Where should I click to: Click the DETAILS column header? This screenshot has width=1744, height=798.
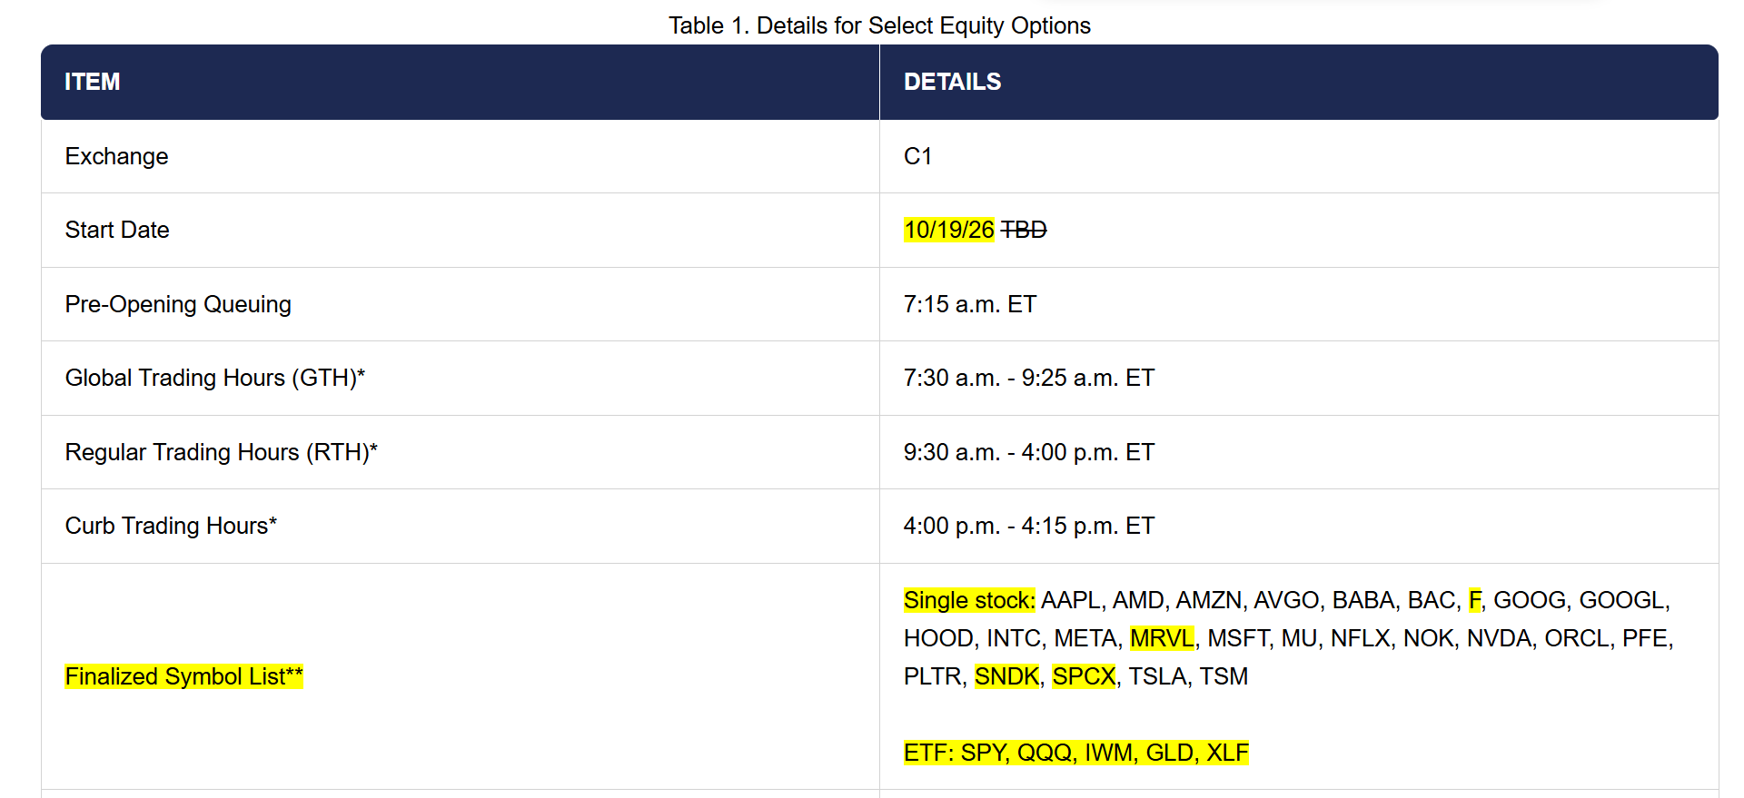[952, 82]
